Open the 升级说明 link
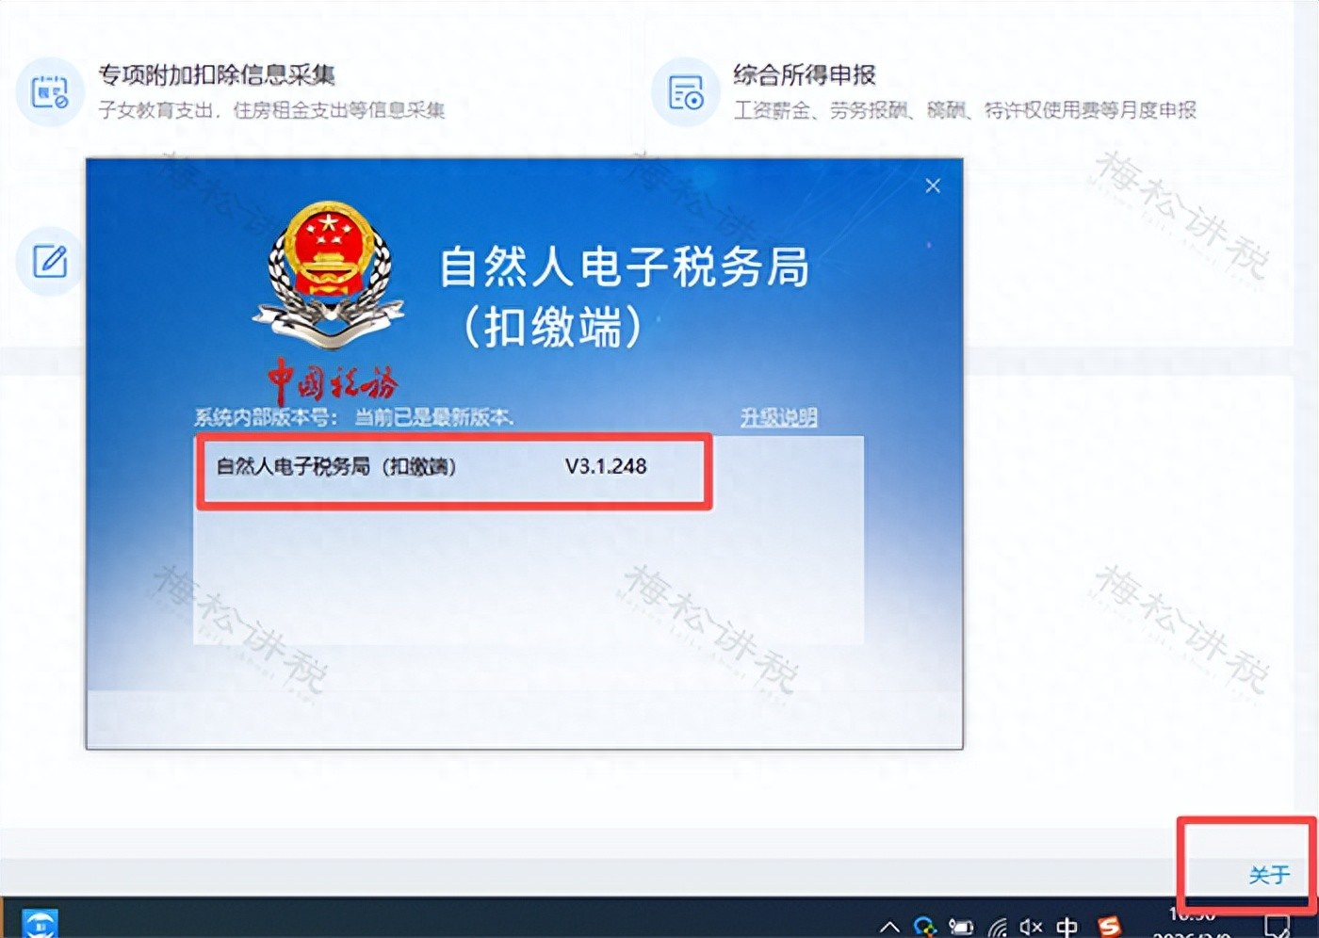Screen dimensions: 1319x938 tap(778, 415)
